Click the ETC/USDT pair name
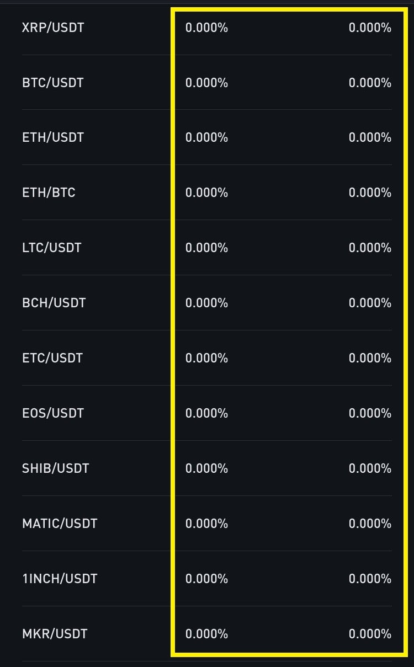Image resolution: width=414 pixels, height=667 pixels. tap(52, 358)
